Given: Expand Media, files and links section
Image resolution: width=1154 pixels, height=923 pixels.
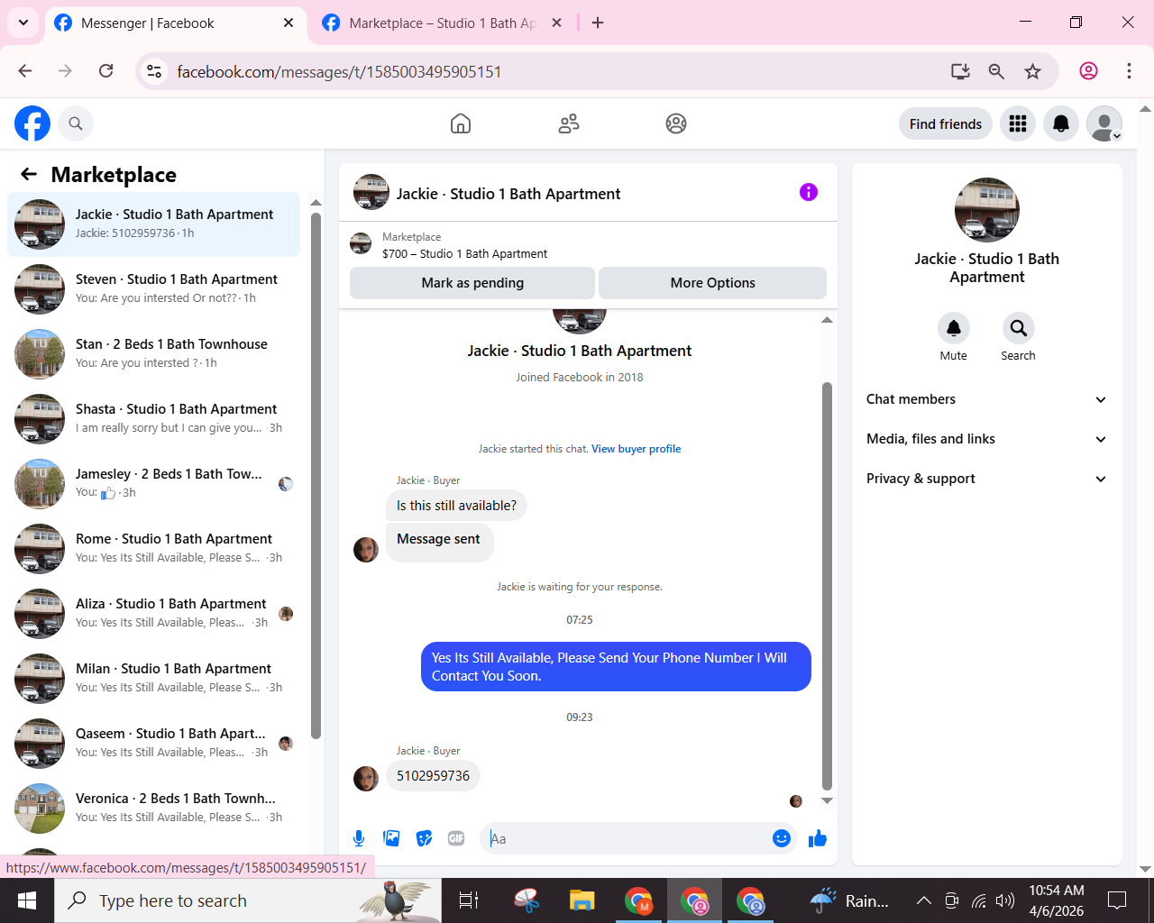Looking at the screenshot, I should 987,439.
